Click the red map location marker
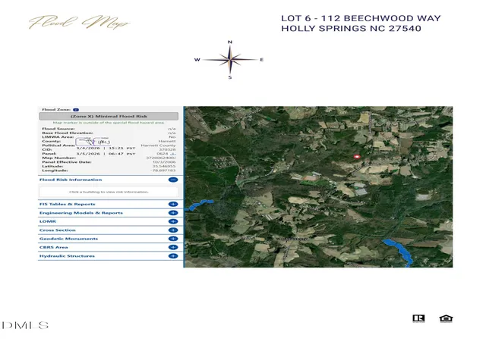The height and width of the screenshot is (341, 486). click(357, 157)
